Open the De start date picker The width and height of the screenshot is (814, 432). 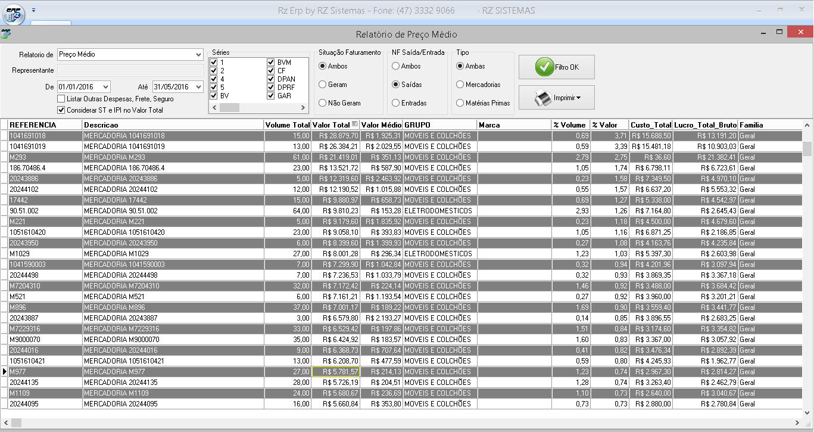tap(106, 87)
